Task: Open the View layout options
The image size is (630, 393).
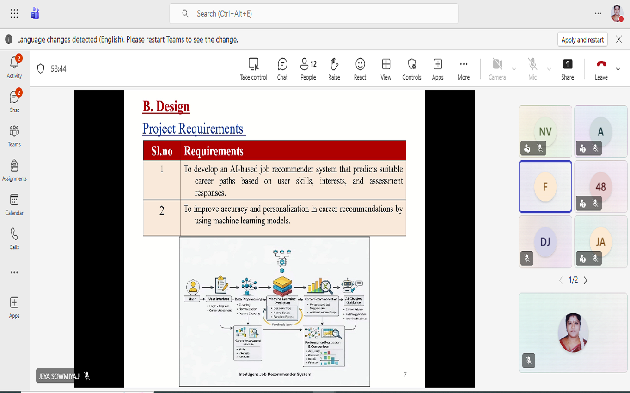Action: point(386,69)
